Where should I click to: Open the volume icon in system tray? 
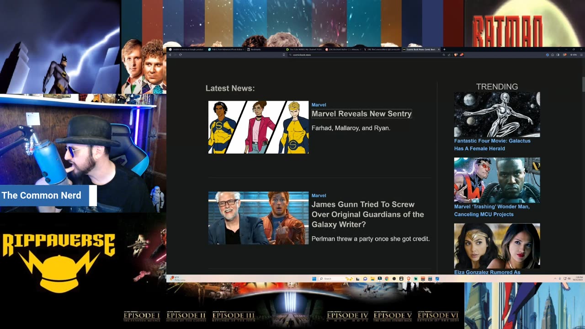pyautogui.click(x=569, y=279)
